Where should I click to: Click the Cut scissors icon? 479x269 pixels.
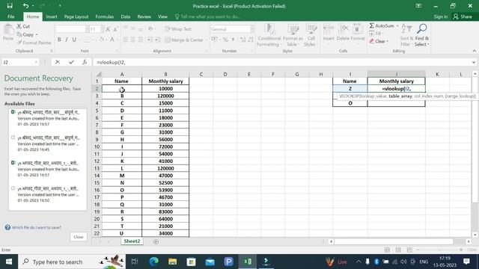coord(19,26)
